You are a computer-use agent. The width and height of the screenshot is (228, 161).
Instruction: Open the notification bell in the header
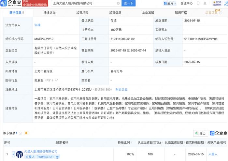tap(205, 3)
